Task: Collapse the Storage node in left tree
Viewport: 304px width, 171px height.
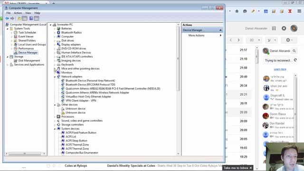Action: [x=8, y=57]
